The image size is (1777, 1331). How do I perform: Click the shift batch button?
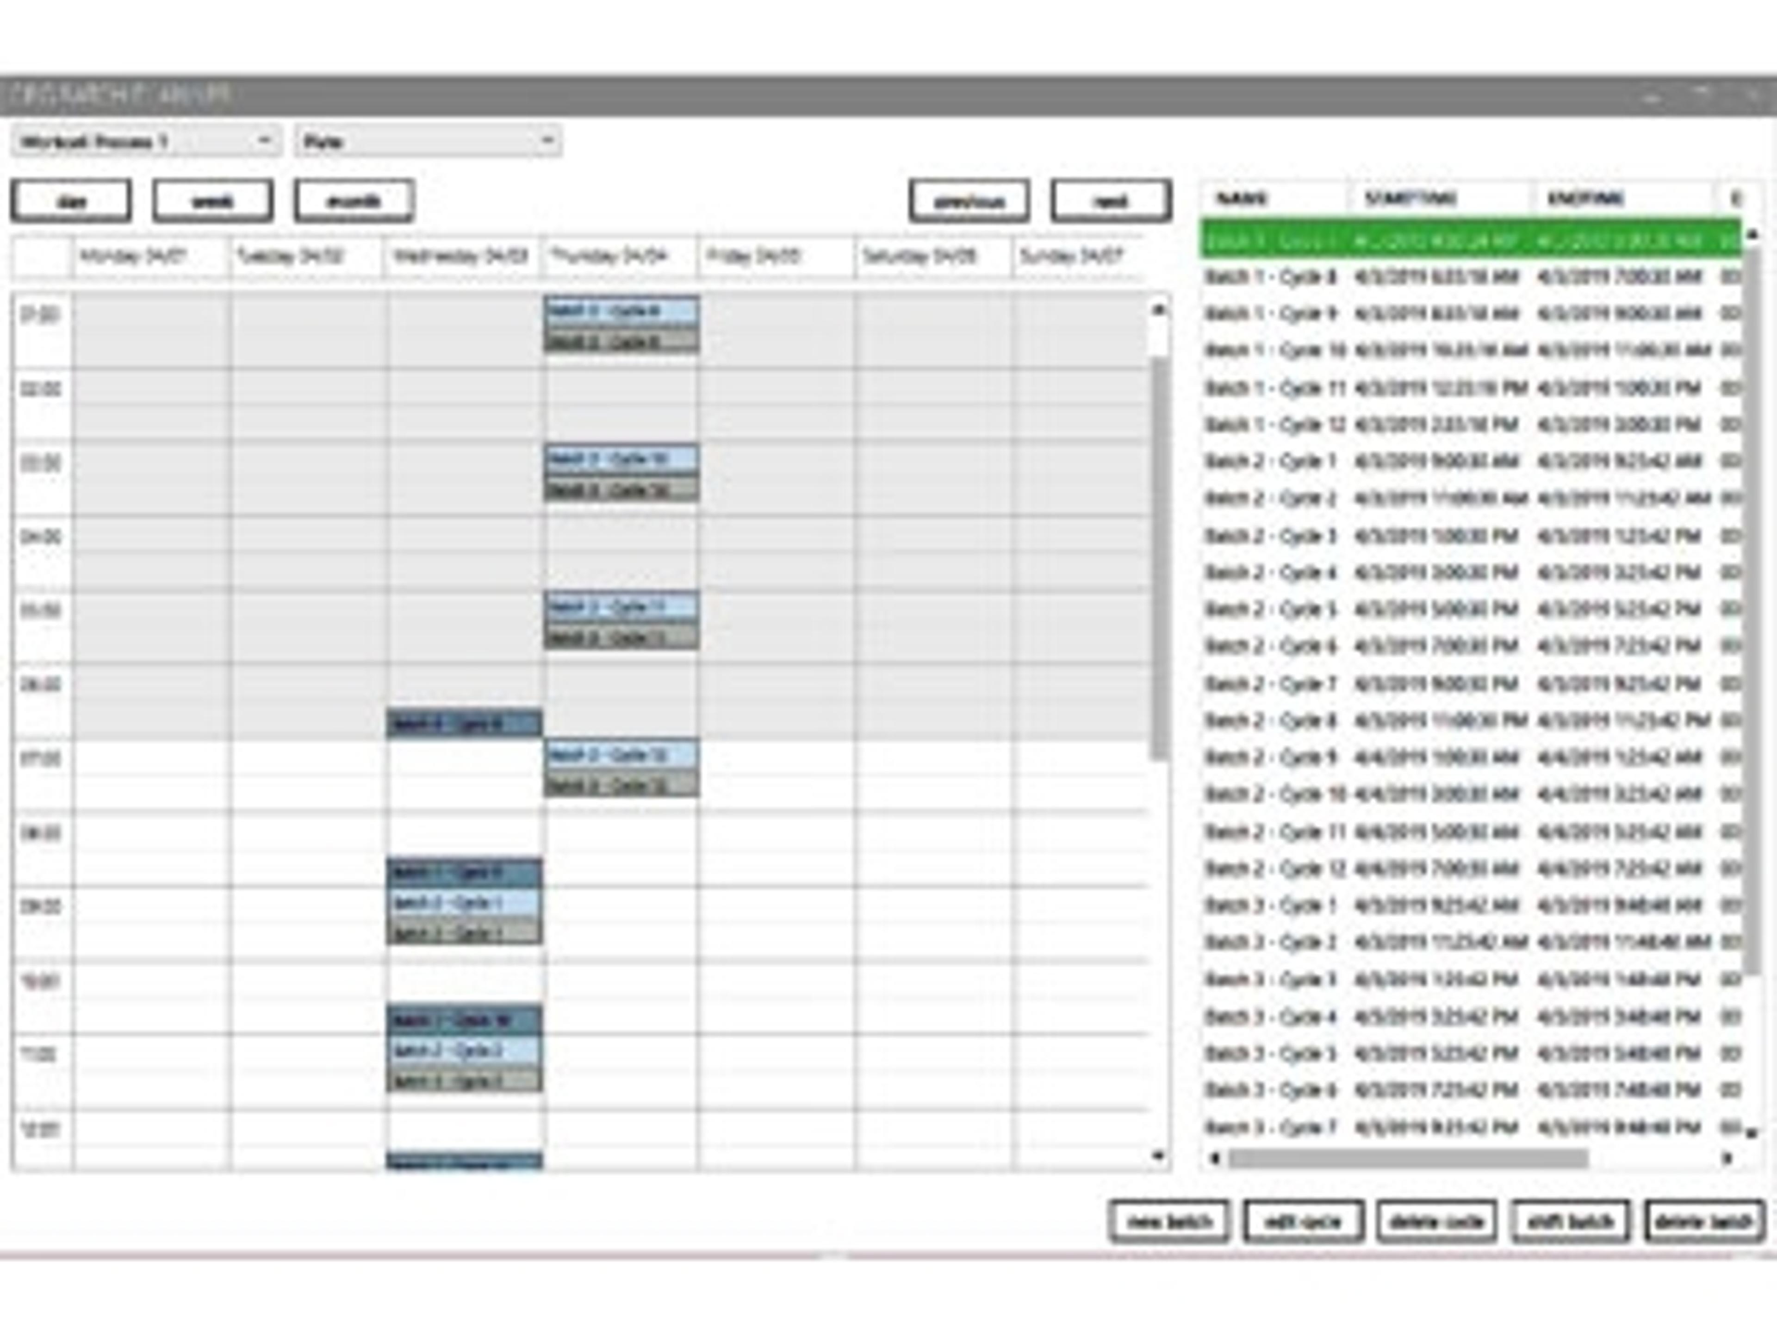(1571, 1222)
